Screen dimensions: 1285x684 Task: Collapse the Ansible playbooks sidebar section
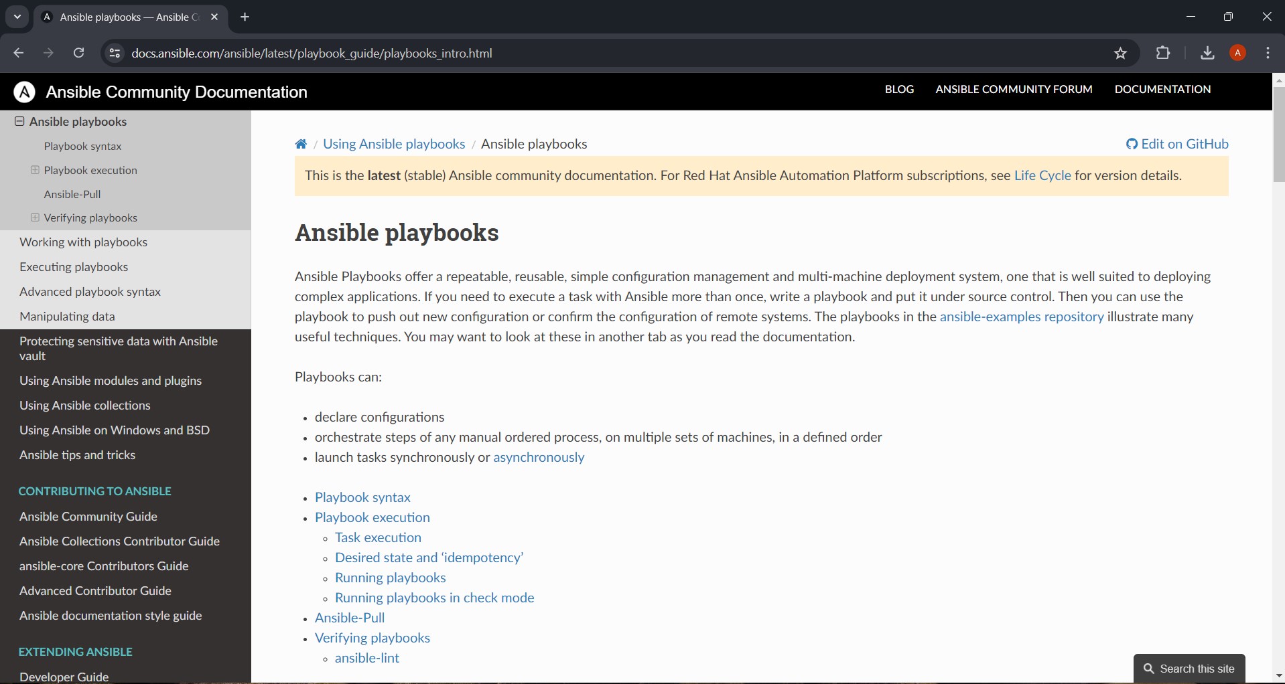pos(19,122)
